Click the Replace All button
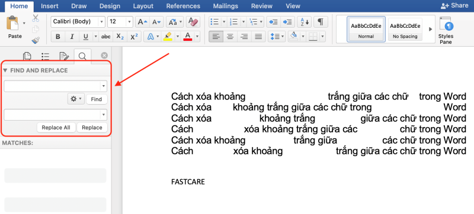 point(56,128)
